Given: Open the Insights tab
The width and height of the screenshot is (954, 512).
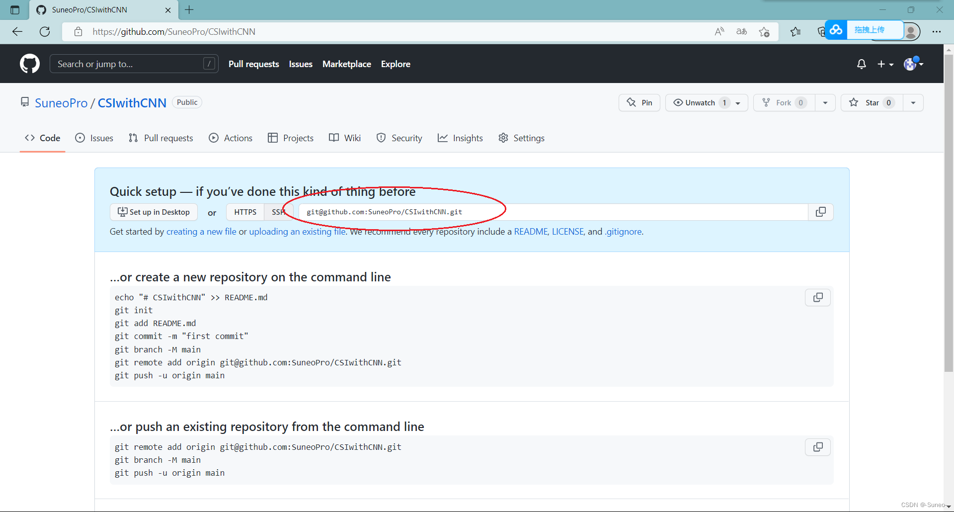Looking at the screenshot, I should (460, 138).
